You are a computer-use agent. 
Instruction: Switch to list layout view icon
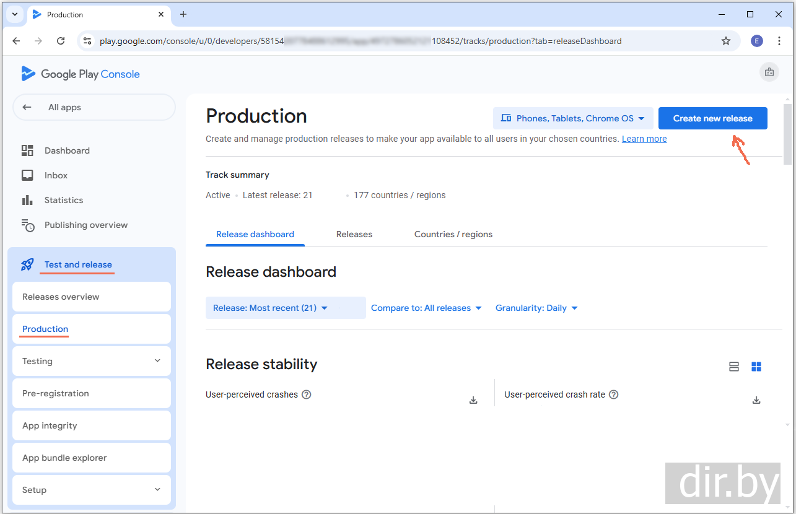coord(734,367)
